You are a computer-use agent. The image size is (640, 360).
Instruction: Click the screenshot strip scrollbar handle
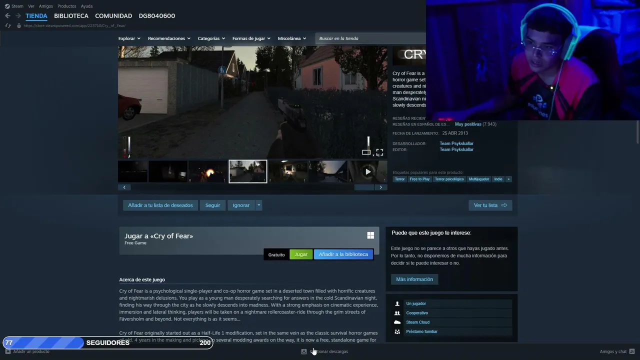364,187
